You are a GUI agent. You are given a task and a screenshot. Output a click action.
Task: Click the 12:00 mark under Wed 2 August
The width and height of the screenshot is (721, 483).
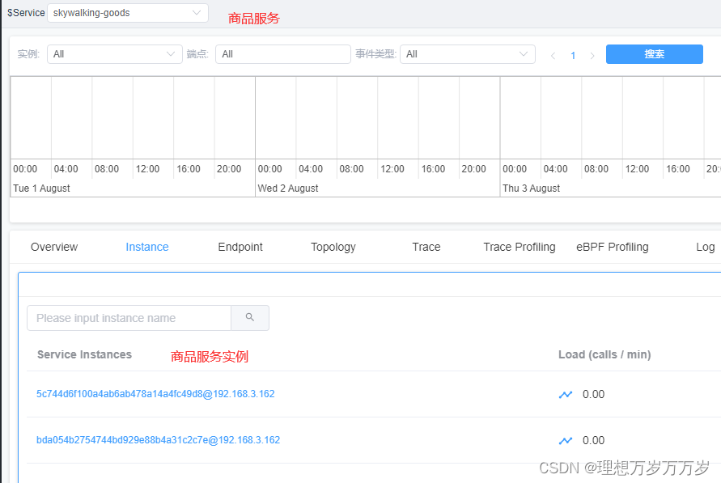click(392, 169)
